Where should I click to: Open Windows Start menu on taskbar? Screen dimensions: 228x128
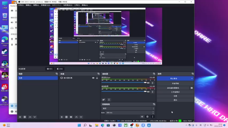(x=79, y=125)
